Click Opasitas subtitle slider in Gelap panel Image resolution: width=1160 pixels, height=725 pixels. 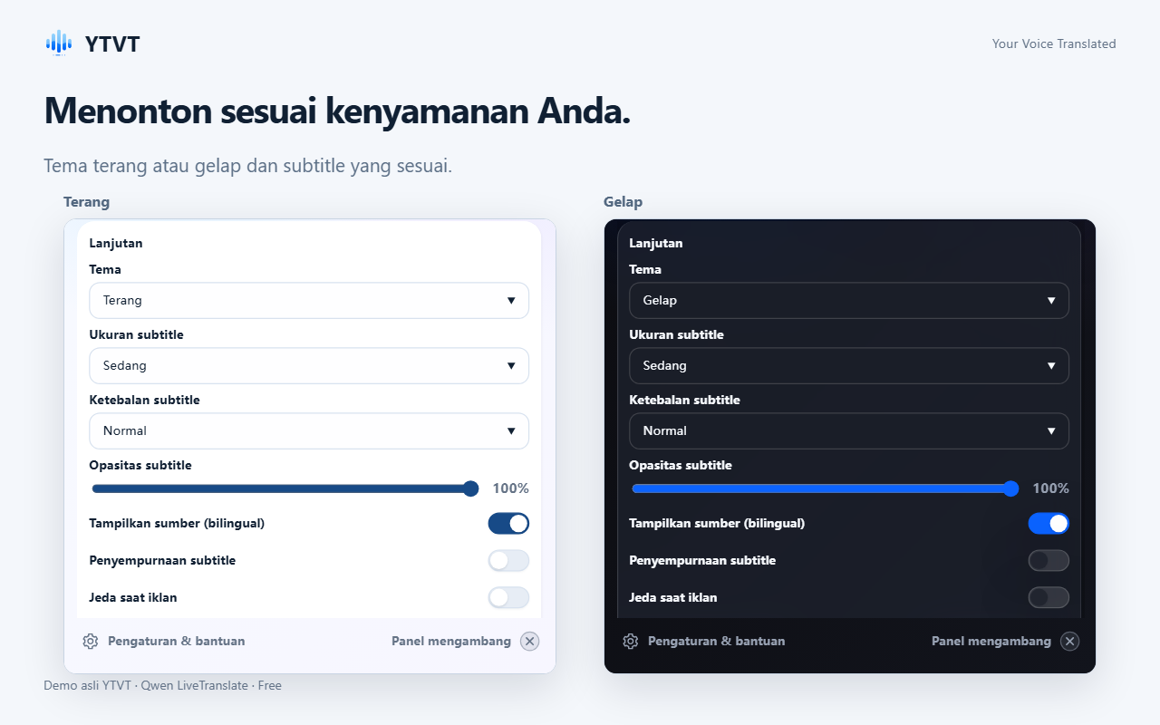pos(826,488)
